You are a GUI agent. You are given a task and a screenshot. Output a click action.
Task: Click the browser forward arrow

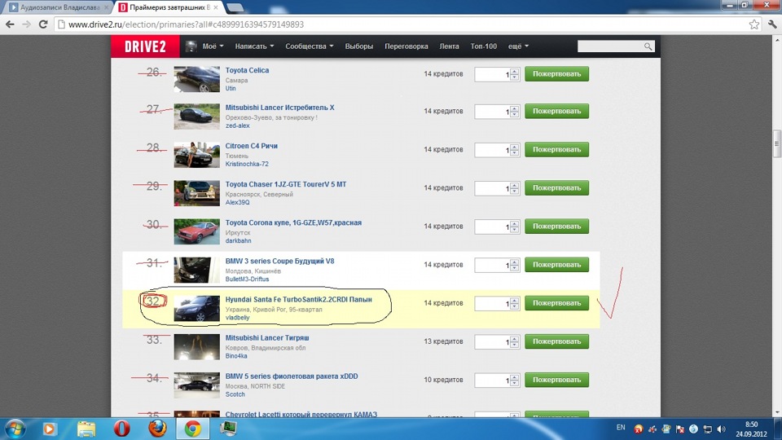(x=26, y=24)
